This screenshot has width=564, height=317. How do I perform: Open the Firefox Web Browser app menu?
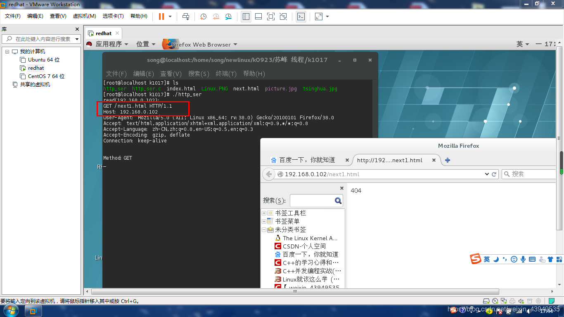[x=200, y=44]
